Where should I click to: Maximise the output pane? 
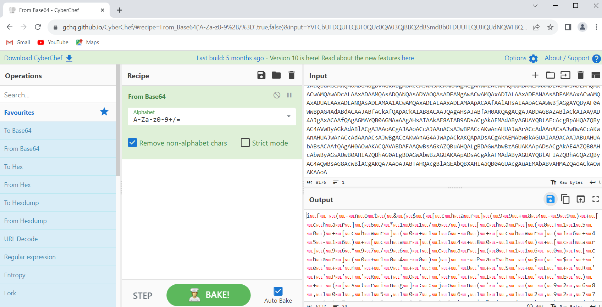coord(596,199)
